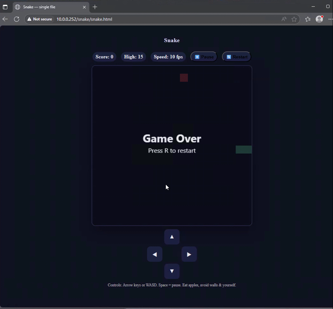Screen dimensions: 333x309
Task: Toggle the Pause button
Action: pos(204,57)
